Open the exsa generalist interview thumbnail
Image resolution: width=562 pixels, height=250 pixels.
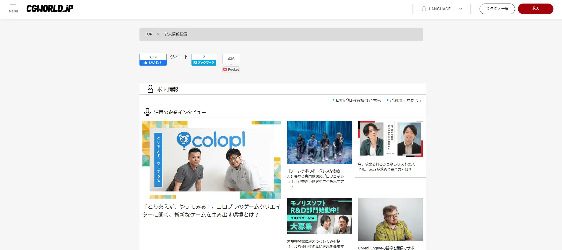(390, 139)
